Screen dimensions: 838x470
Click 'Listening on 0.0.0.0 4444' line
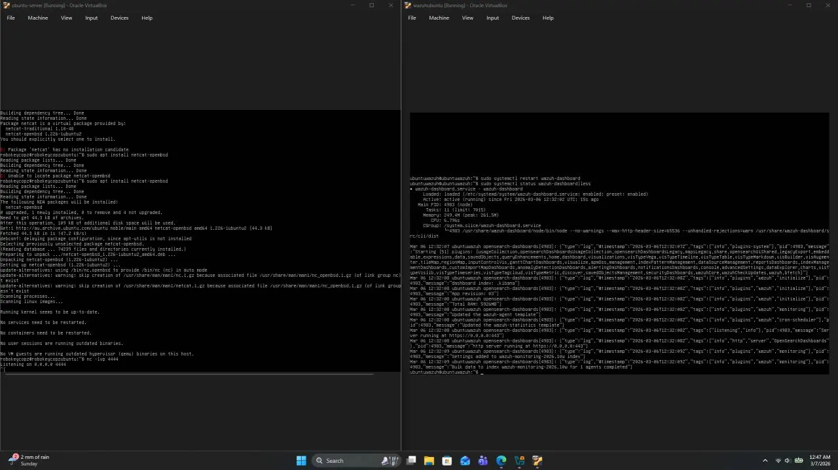(33, 365)
